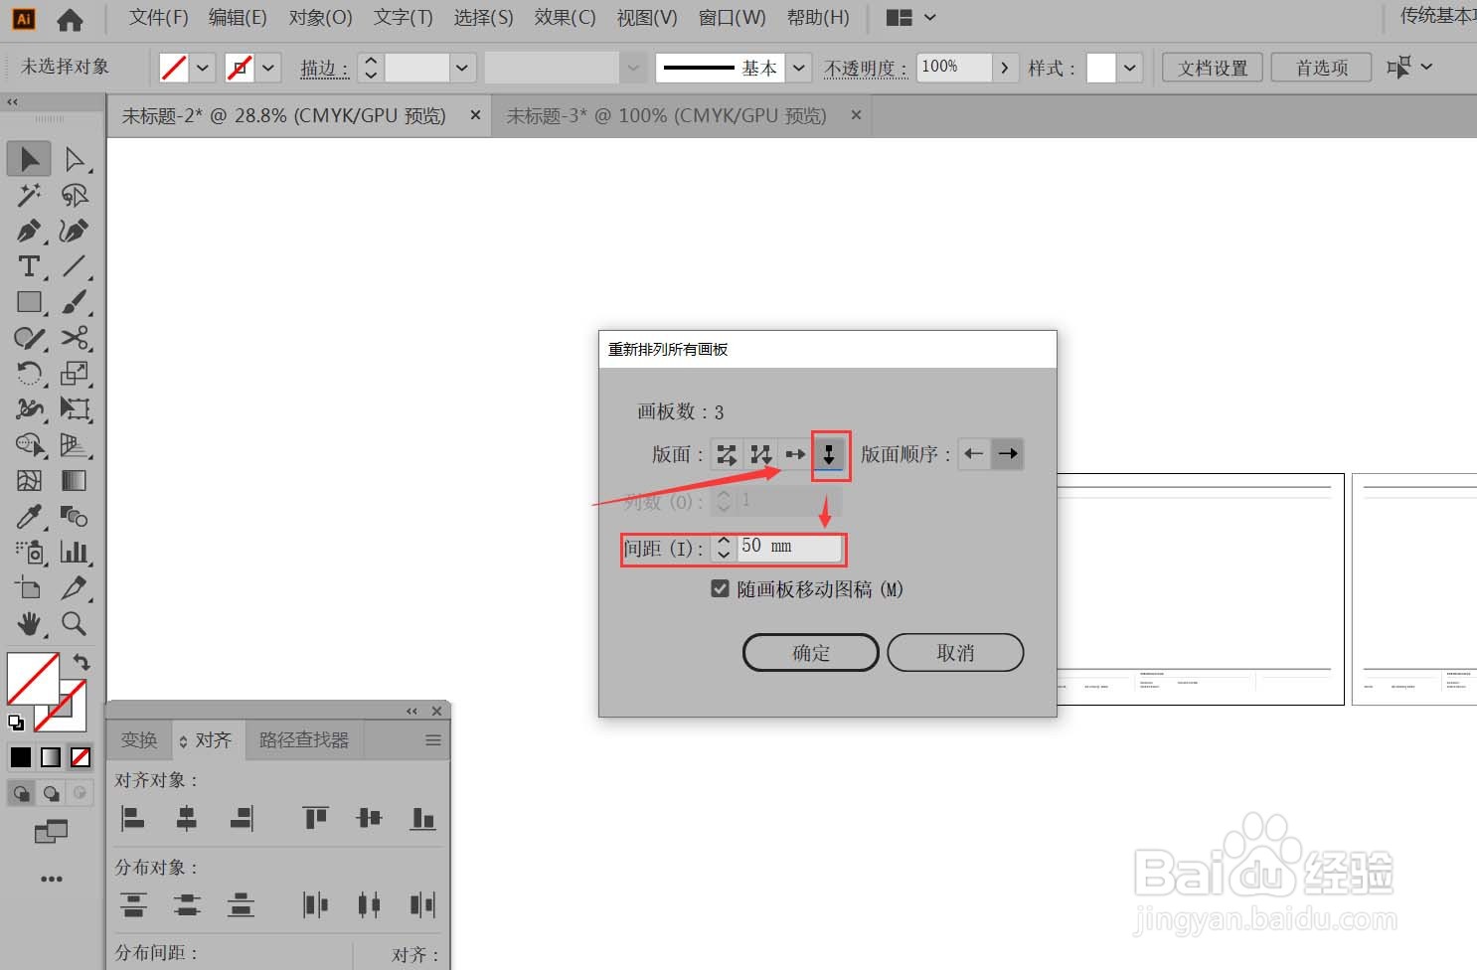This screenshot has height=970, width=1477.
Task: Confirm with the 确定 button
Action: [x=811, y=653]
